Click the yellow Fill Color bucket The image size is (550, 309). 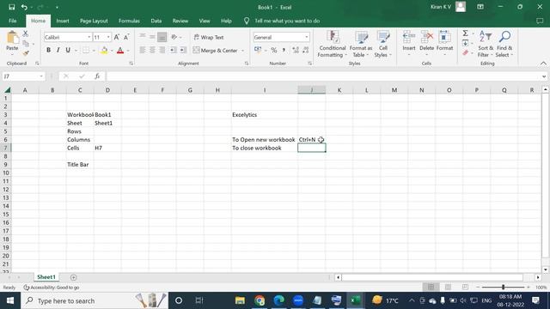[104, 51]
